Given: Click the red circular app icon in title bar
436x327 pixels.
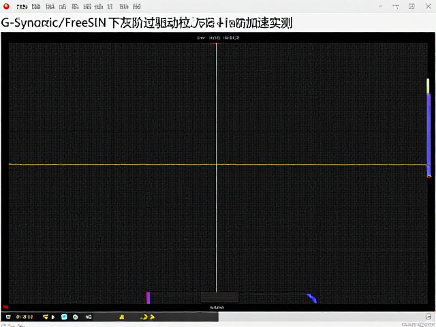Looking at the screenshot, I should point(6,6).
